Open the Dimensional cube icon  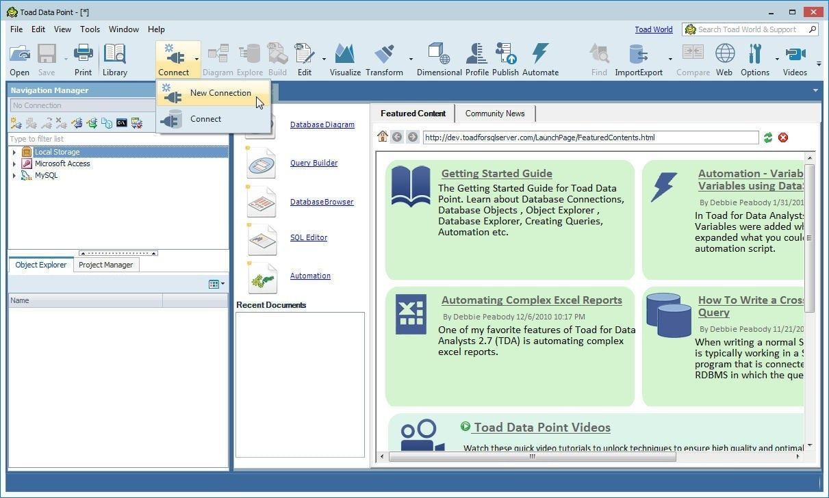tap(438, 54)
